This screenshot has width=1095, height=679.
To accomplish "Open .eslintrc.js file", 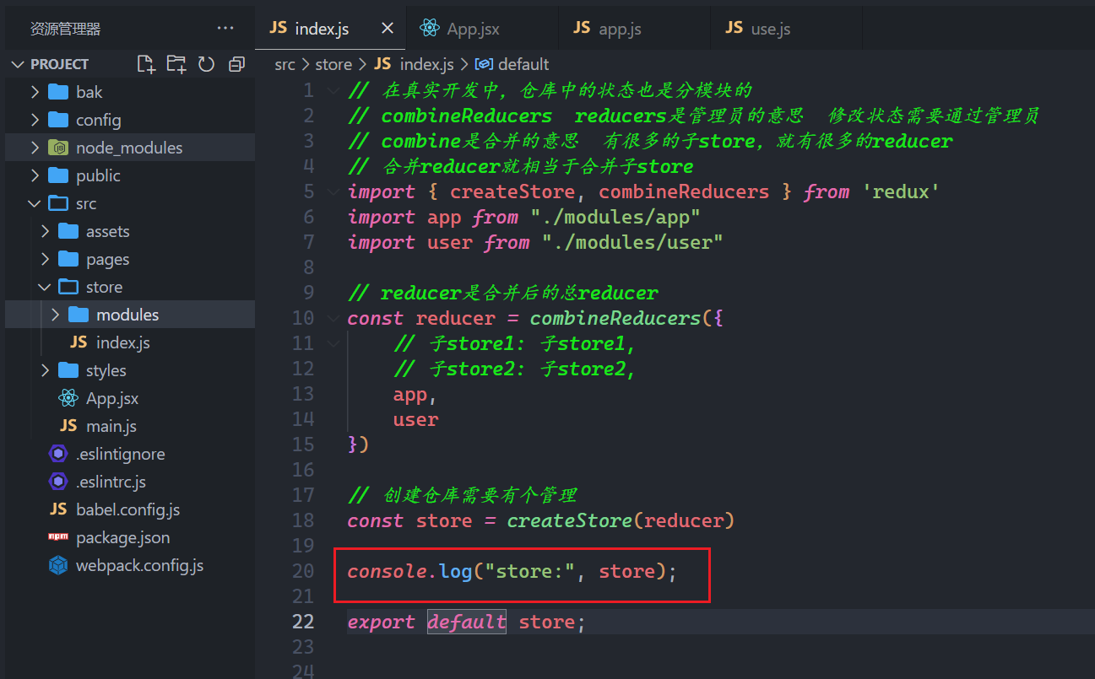I will click(x=111, y=482).
